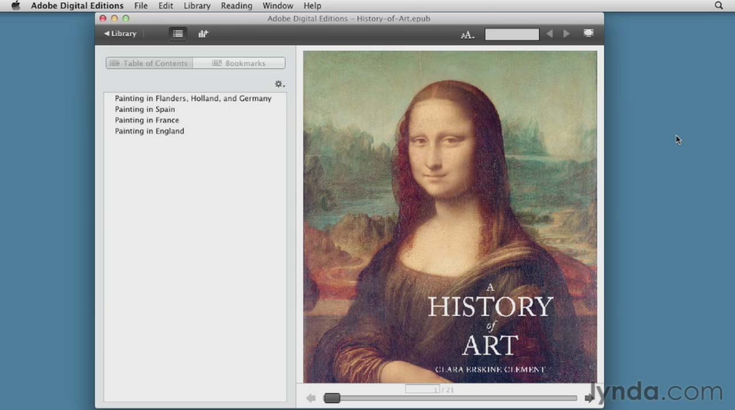This screenshot has height=410, width=735.
Task: Open the Reading menu
Action: (237, 6)
